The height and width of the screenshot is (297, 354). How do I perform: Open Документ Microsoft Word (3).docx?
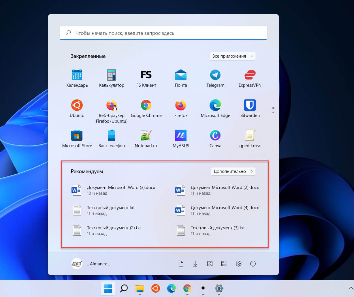(x=114, y=190)
